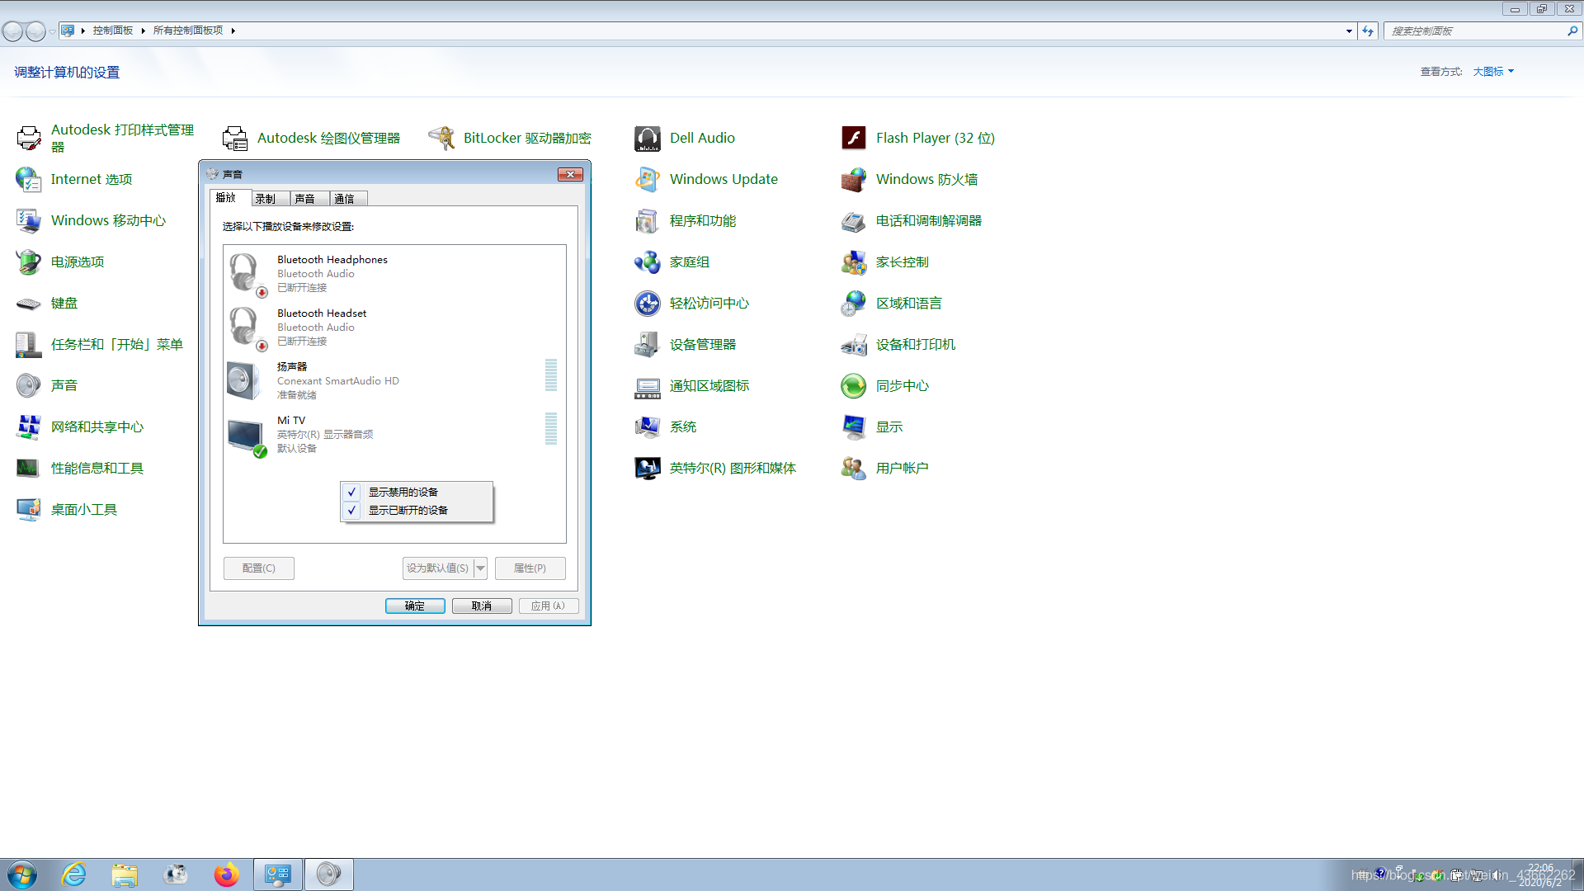1584x891 pixels.
Task: Open the Windows 防火墙 icon
Action: pyautogui.click(x=926, y=179)
